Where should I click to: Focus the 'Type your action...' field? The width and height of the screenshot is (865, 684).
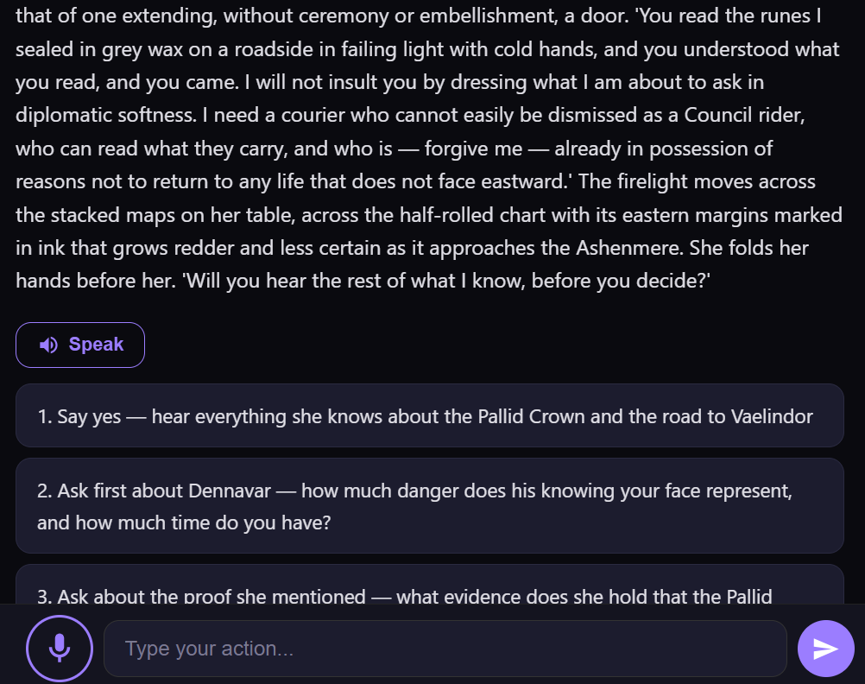(x=445, y=649)
